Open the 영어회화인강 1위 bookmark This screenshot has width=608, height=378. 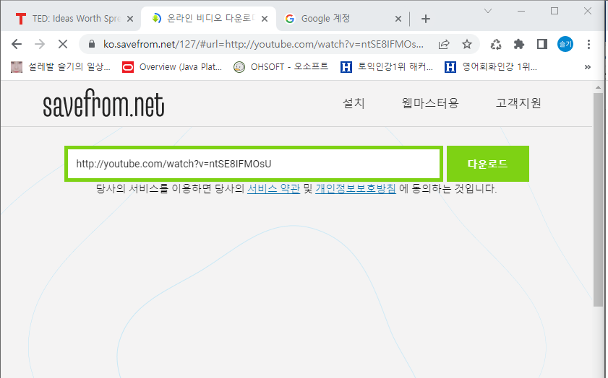491,67
